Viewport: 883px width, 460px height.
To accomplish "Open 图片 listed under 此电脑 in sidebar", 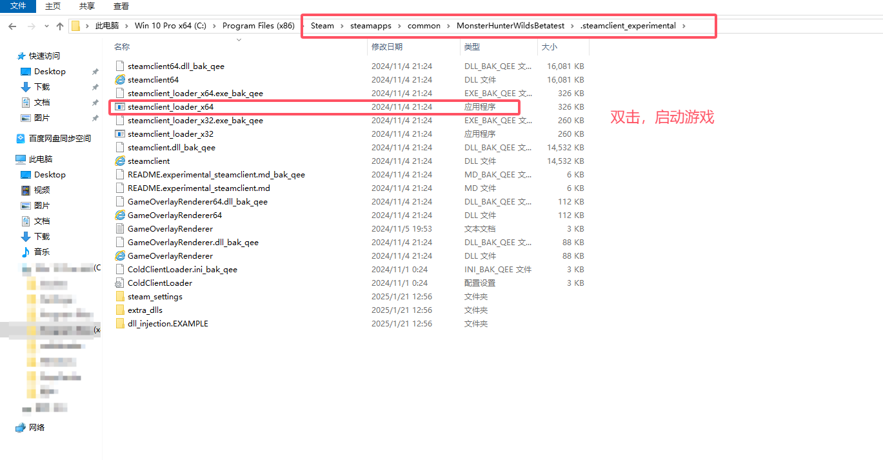I will (x=42, y=206).
